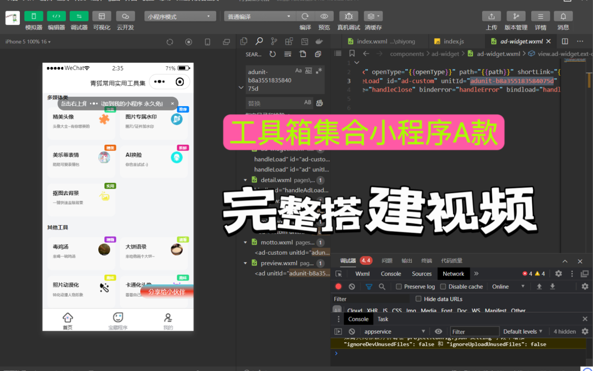
Task: Click the 分享给小伙伴 share button
Action: click(x=166, y=291)
